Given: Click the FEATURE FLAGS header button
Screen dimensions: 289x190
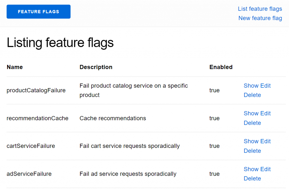Looking at the screenshot, I should [38, 12].
